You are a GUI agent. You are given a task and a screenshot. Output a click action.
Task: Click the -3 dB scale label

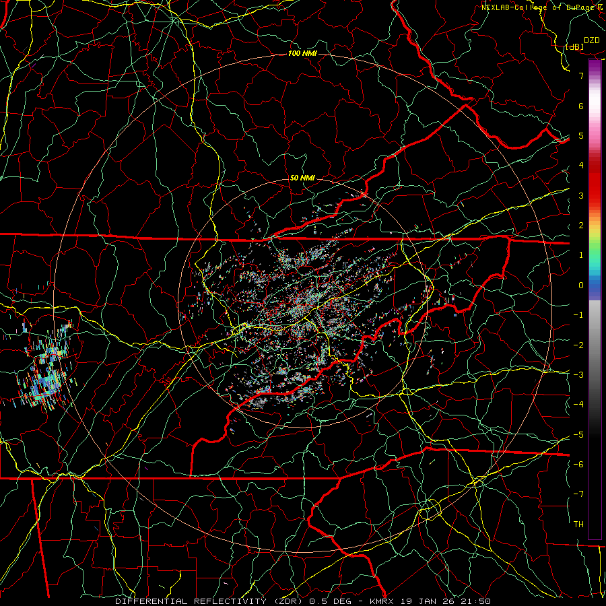(x=578, y=375)
